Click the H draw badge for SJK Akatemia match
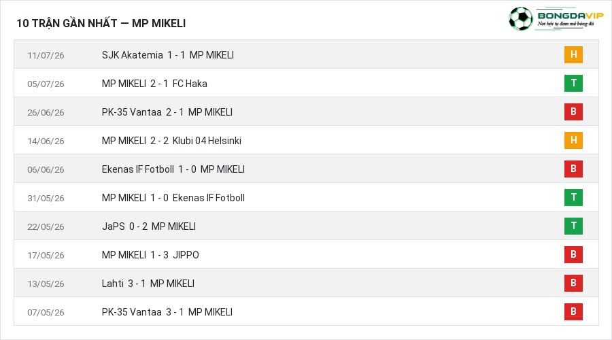The height and width of the screenshot is (340, 612). pos(573,54)
